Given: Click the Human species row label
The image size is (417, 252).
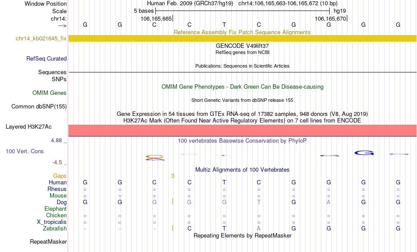Looking at the screenshot, I should [x=58, y=182].
